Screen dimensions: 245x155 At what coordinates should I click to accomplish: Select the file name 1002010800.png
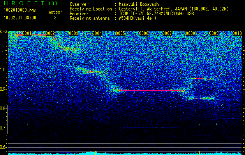20,10
